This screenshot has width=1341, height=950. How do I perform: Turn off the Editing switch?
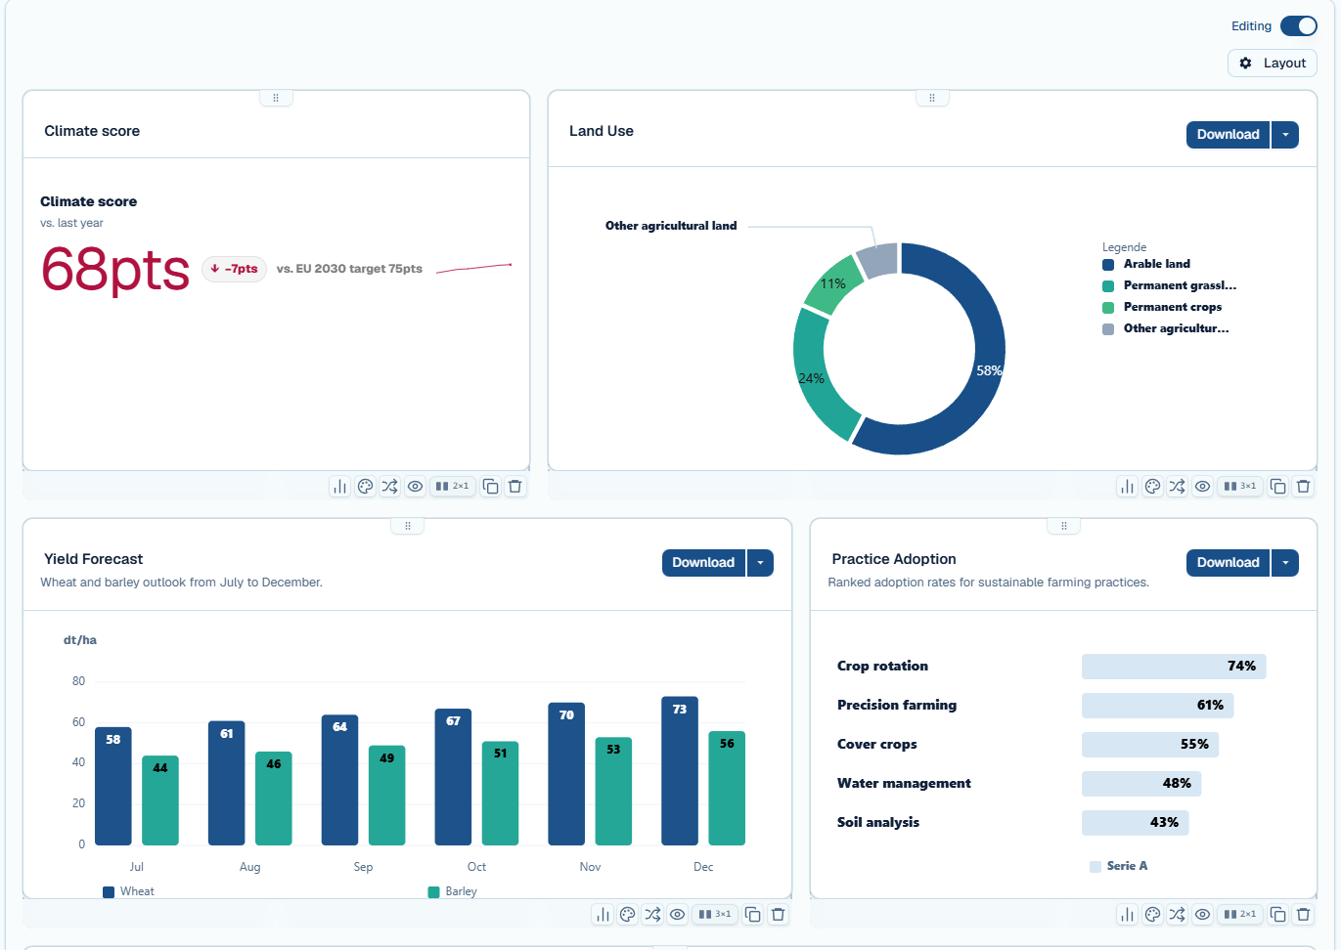click(1299, 26)
